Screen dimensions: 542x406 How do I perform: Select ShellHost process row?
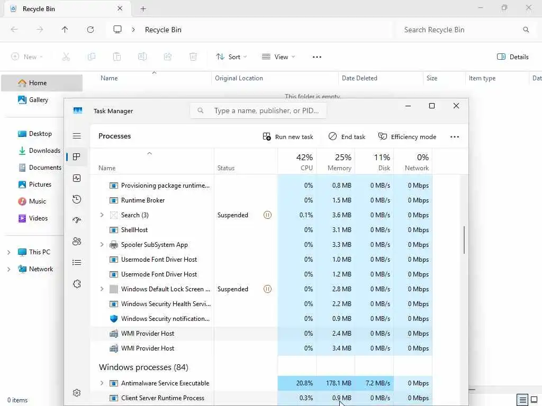[x=261, y=230]
